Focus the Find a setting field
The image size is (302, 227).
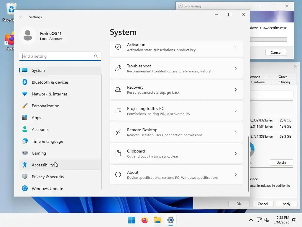point(60,56)
